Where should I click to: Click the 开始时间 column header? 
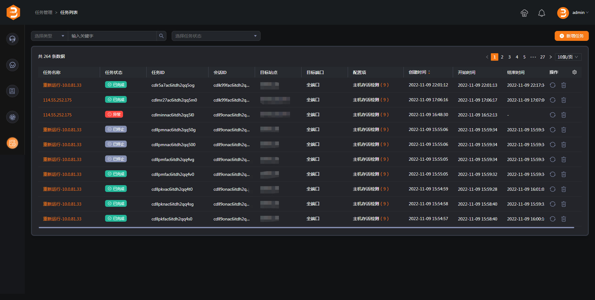[467, 72]
